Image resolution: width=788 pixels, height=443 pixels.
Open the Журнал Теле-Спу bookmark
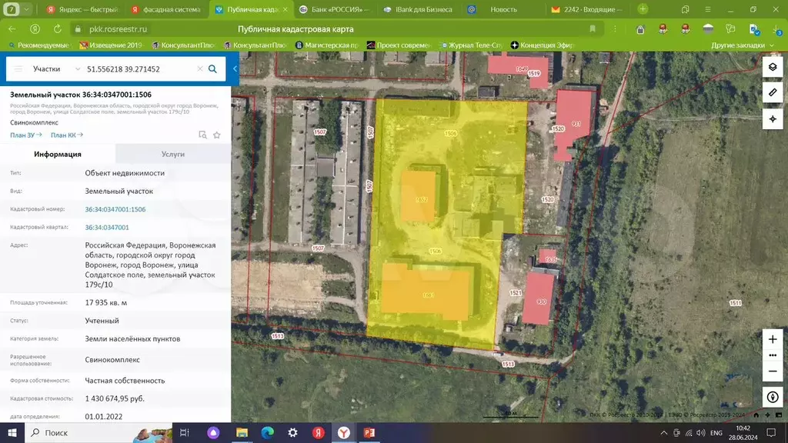coord(471,45)
